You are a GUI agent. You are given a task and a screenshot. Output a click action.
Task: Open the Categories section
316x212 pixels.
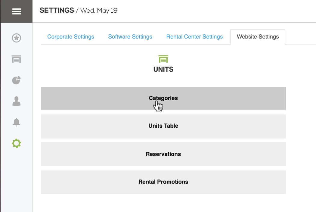(x=163, y=98)
